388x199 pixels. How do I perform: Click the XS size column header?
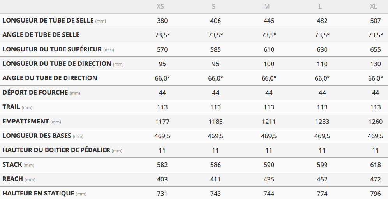click(x=160, y=7)
